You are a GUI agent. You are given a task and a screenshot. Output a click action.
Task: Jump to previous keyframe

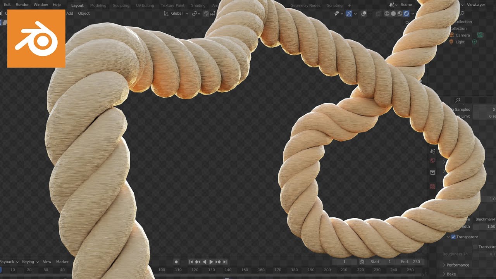[198, 262]
